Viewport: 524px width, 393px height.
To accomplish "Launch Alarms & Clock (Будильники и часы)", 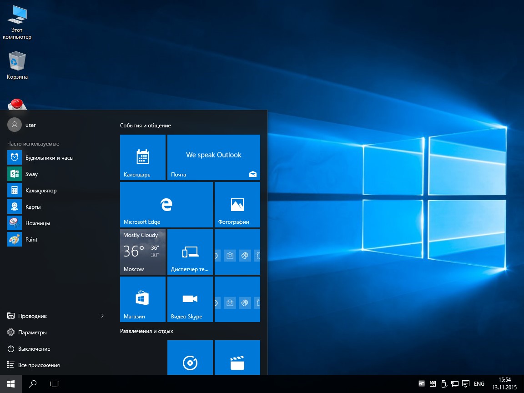I will (x=49, y=158).
